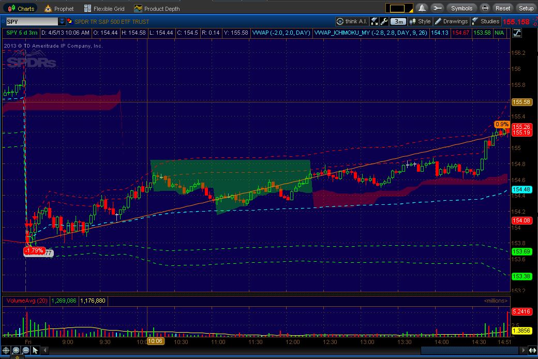
Task: Click the candlestick Style icon
Action: pos(412,21)
